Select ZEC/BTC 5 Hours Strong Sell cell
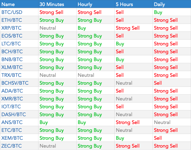The height and width of the screenshot is (150, 191). point(128,146)
